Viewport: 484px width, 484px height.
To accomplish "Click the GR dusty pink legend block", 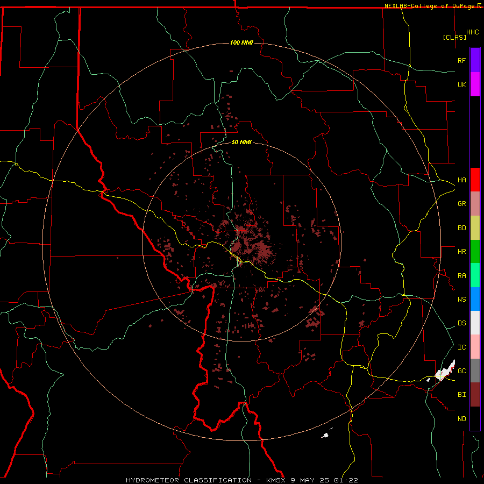I will coord(475,204).
